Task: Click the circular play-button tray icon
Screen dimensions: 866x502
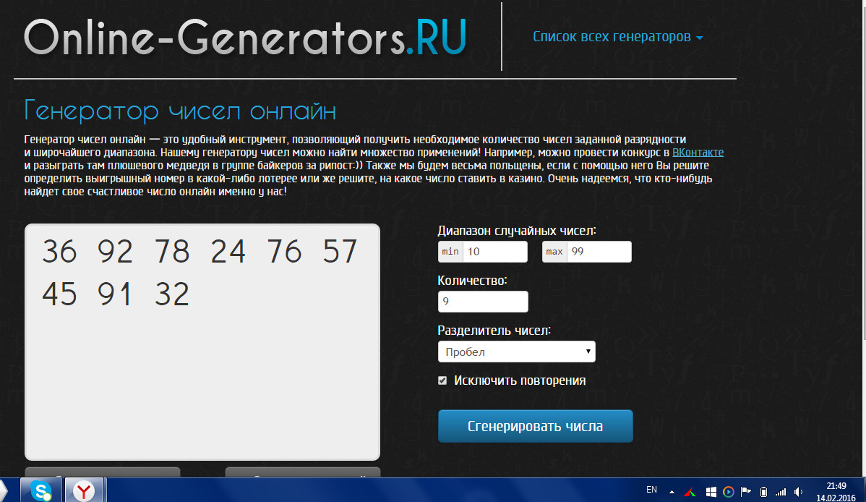Action: 728,492
